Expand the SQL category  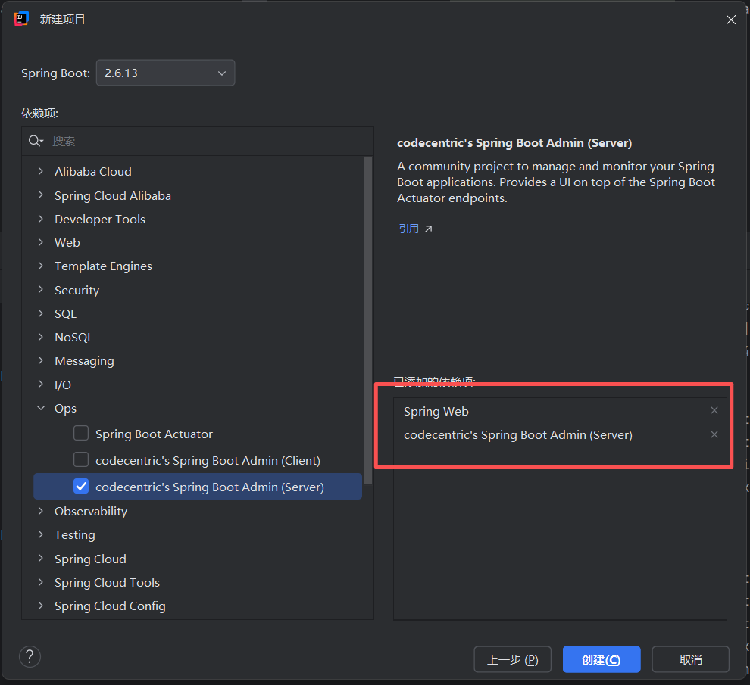(x=41, y=313)
